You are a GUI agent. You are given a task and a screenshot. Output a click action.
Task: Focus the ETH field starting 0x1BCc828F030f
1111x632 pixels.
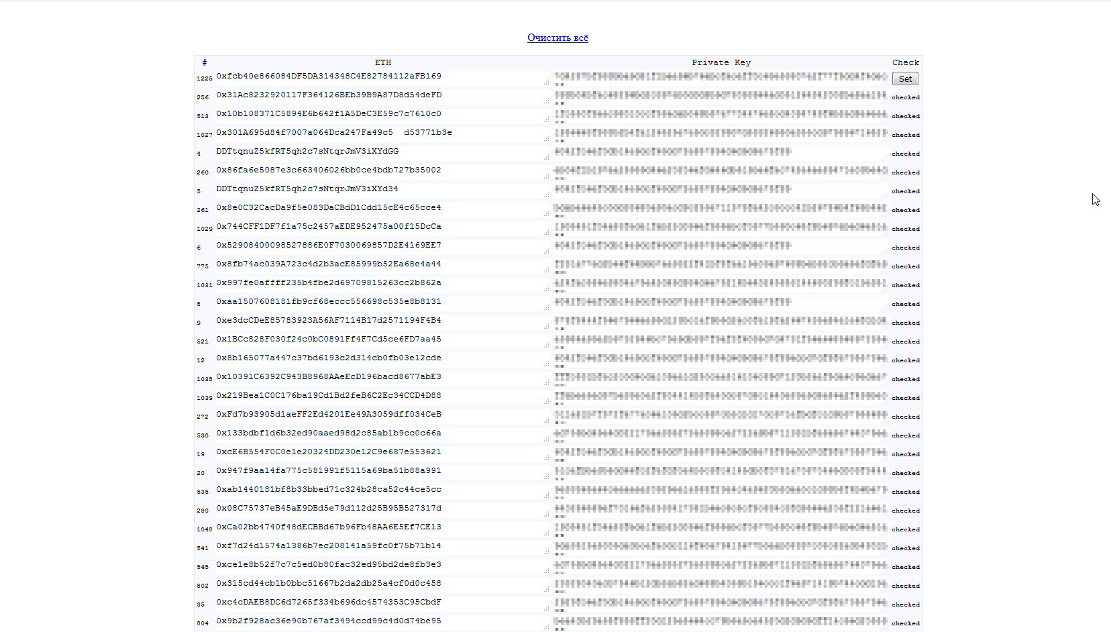coord(382,341)
